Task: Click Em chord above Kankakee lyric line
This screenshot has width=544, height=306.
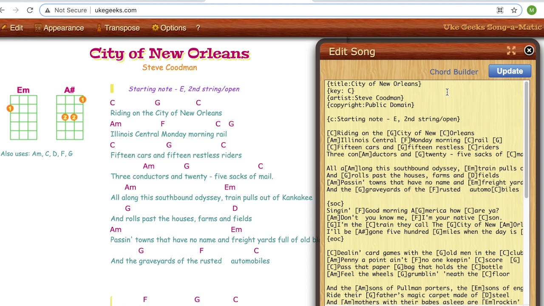Action: (229, 187)
